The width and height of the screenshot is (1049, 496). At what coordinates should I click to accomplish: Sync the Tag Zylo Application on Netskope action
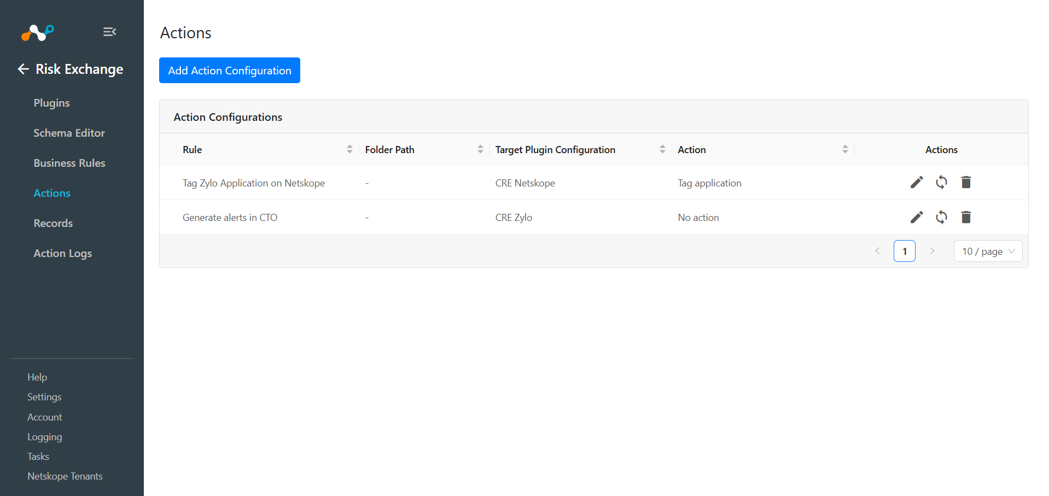click(x=941, y=182)
